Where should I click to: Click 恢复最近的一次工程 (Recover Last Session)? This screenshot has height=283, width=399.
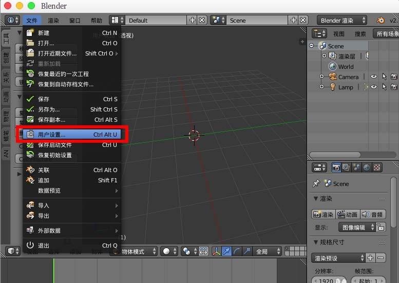[72, 74]
